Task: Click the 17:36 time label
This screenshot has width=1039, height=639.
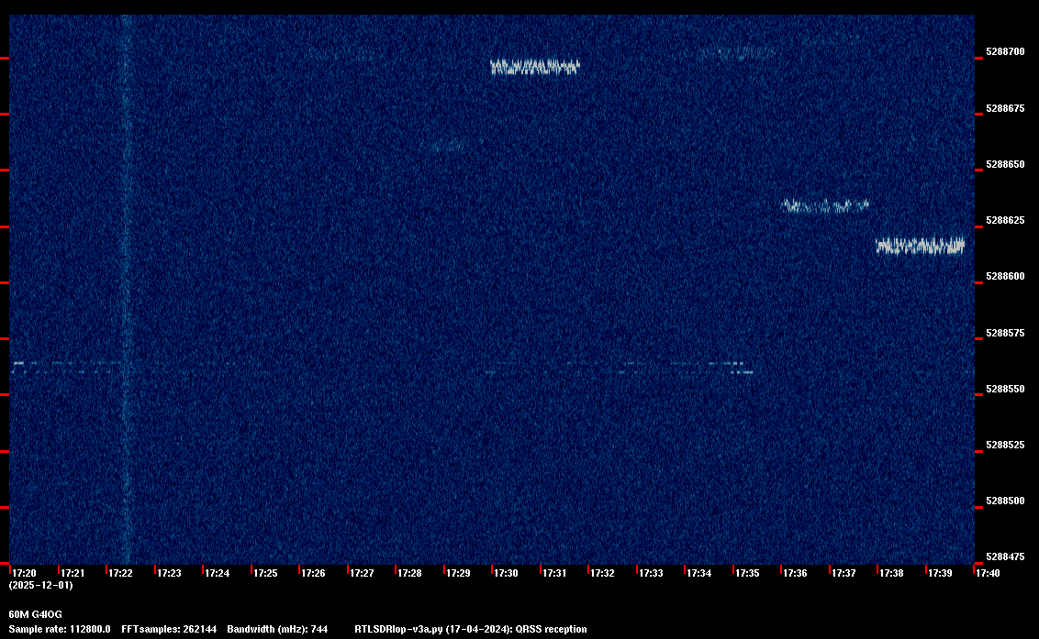Action: 795,573
